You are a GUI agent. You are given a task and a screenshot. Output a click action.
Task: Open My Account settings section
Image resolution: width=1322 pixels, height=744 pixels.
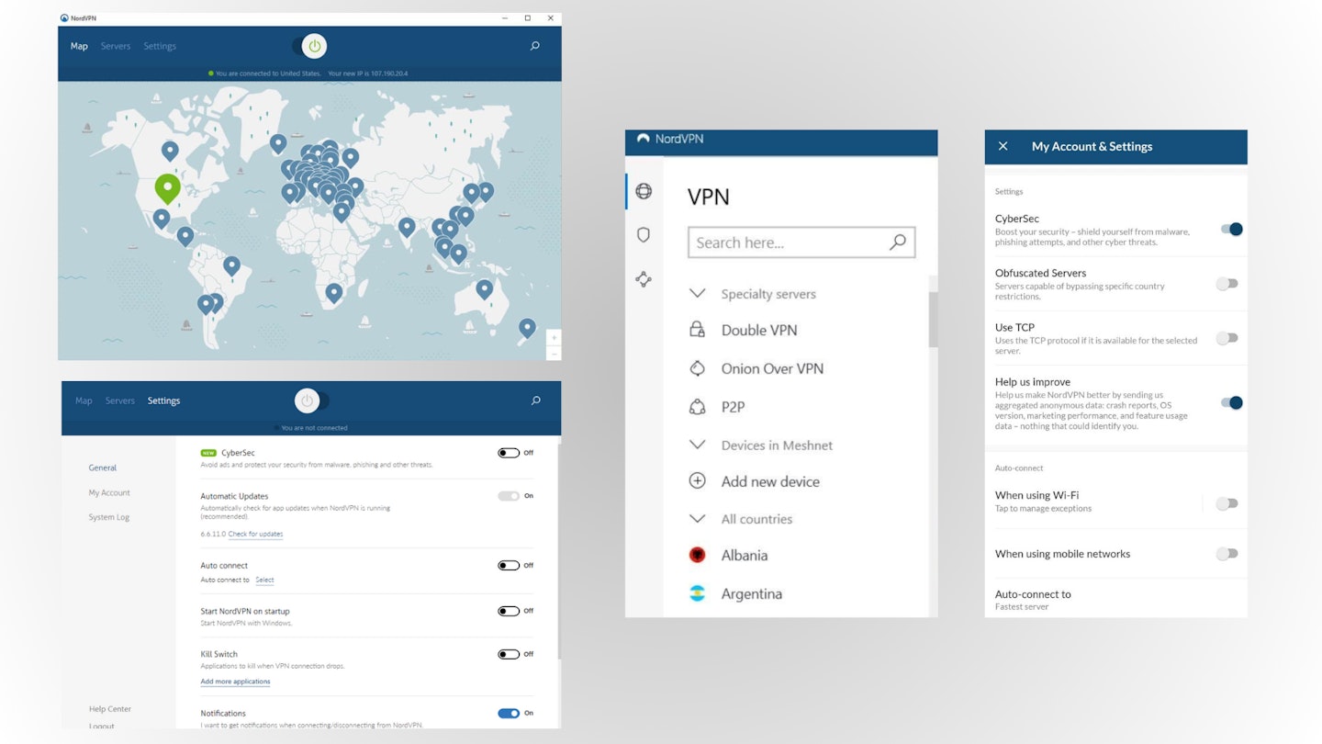coord(109,492)
